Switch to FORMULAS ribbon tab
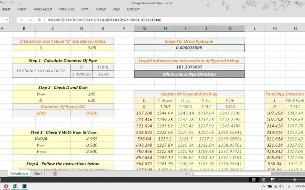Image resolution: width=305 pixels, height=190 pixels. (67, 9)
